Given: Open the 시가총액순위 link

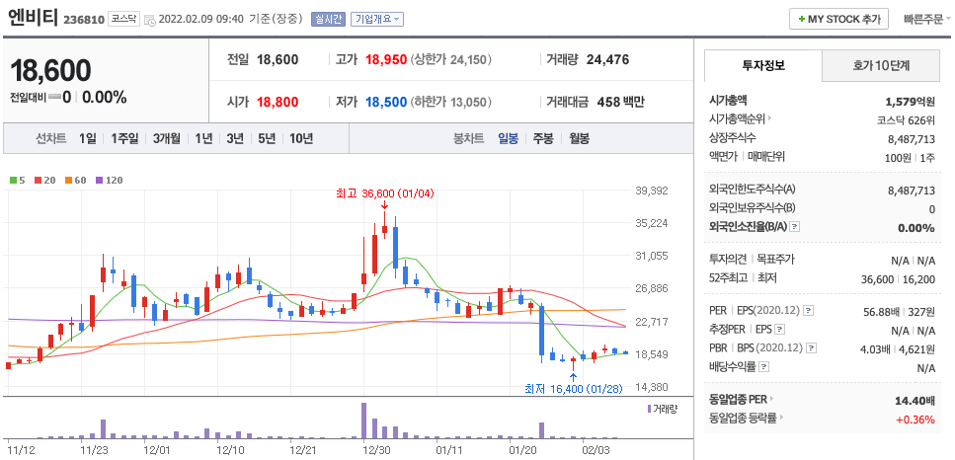Looking at the screenshot, I should pyautogui.click(x=737, y=119).
